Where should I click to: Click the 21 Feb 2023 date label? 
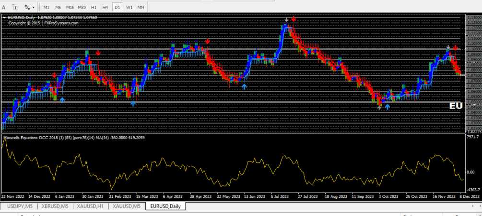click(x=120, y=196)
